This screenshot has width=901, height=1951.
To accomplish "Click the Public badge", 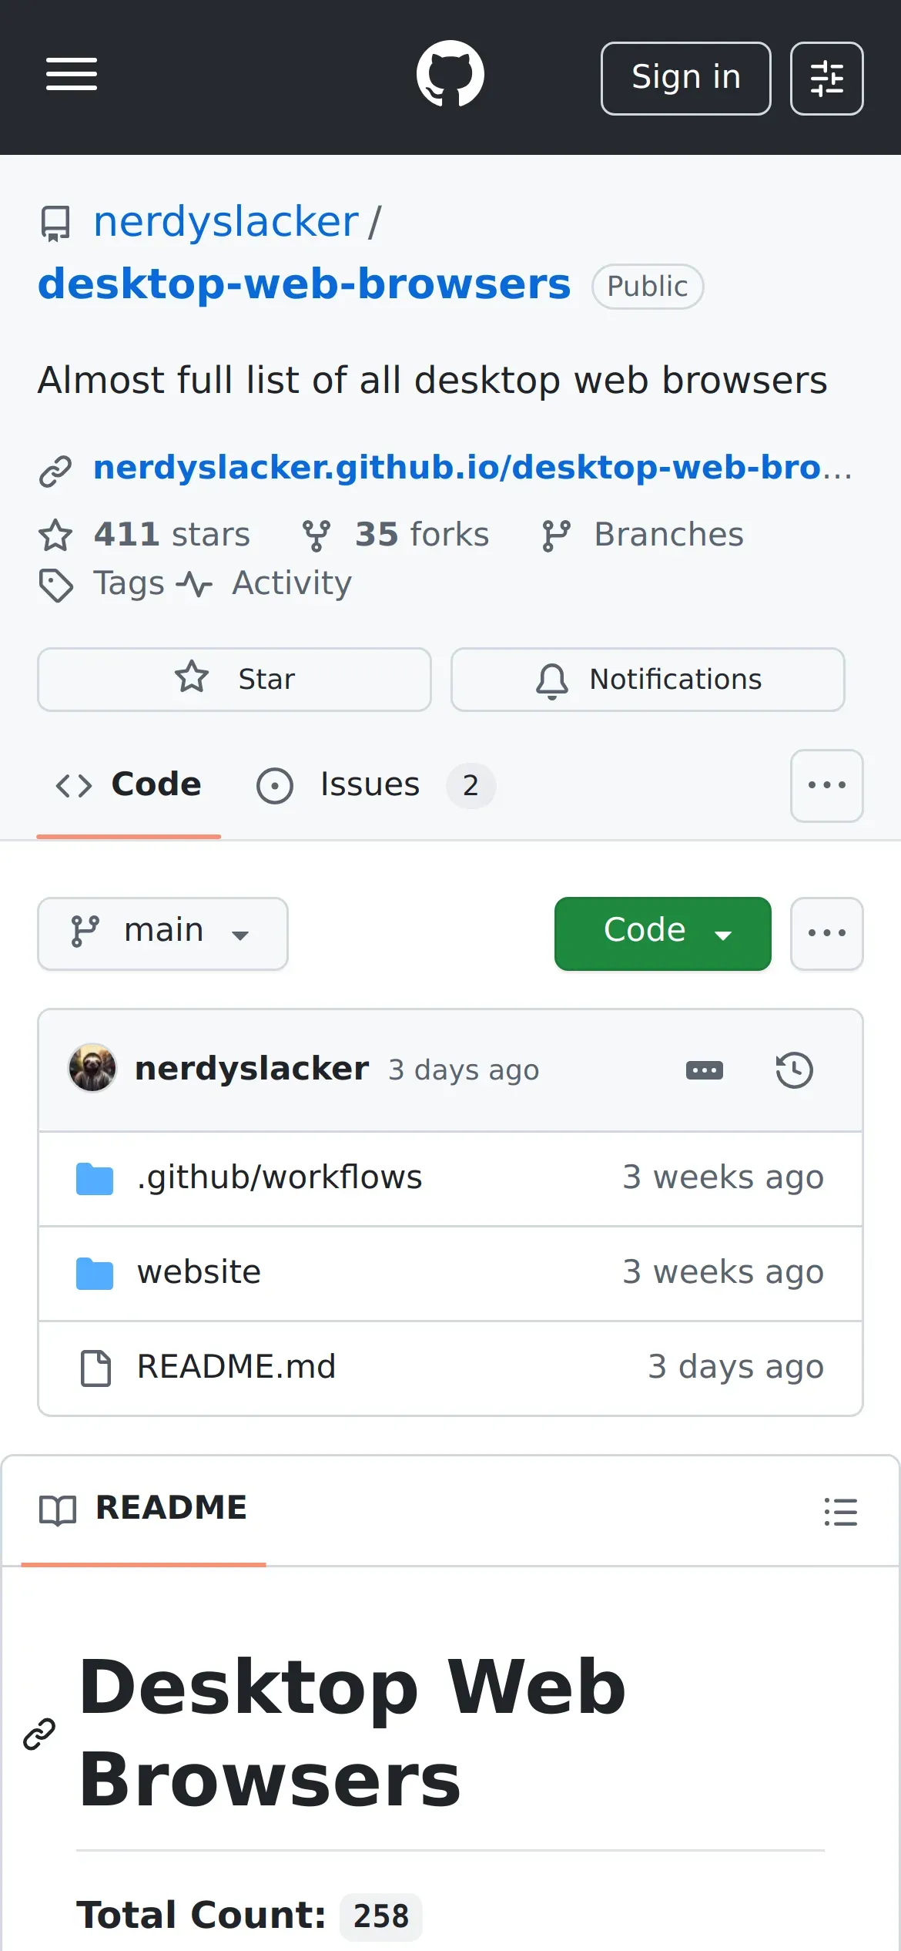I will point(648,287).
